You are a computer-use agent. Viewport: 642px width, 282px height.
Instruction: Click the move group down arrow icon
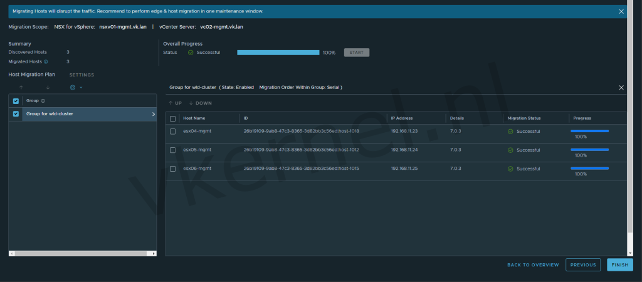(48, 88)
